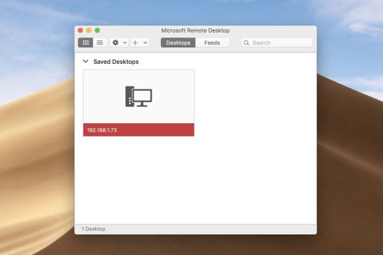Click the magnifying glass search icon
Image resolution: width=383 pixels, height=255 pixels.
point(246,42)
